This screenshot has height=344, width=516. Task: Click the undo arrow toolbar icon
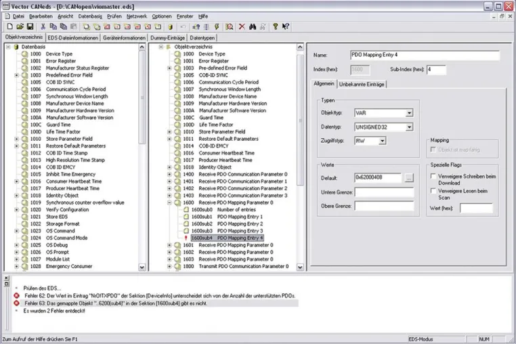pyautogui.click(x=183, y=26)
